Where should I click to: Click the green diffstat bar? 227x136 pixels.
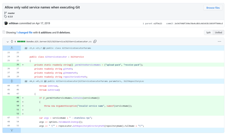(x=21, y=42)
